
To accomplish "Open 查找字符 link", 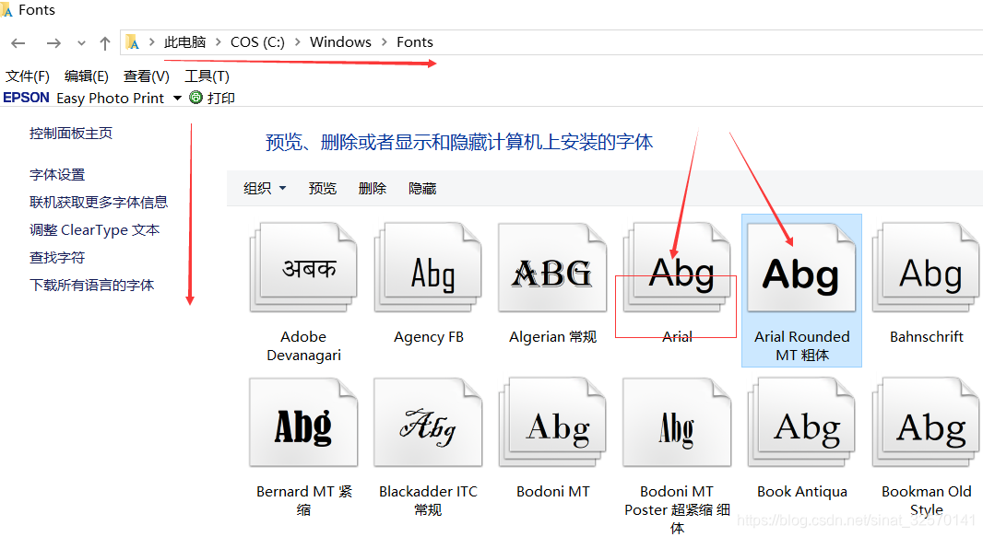I will 57,257.
